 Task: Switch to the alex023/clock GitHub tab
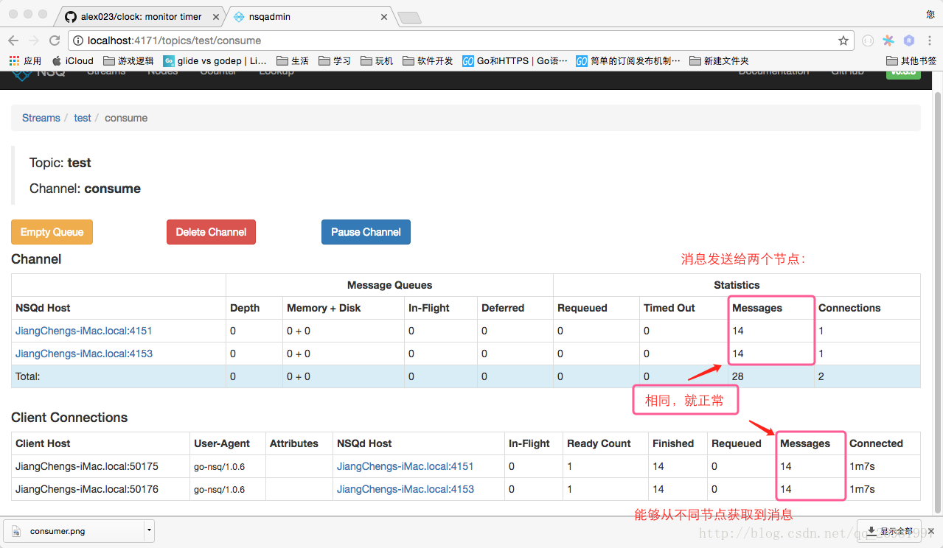coord(140,16)
